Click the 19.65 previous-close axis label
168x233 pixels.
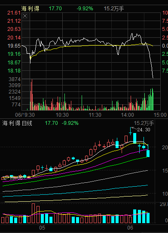point(14,46)
